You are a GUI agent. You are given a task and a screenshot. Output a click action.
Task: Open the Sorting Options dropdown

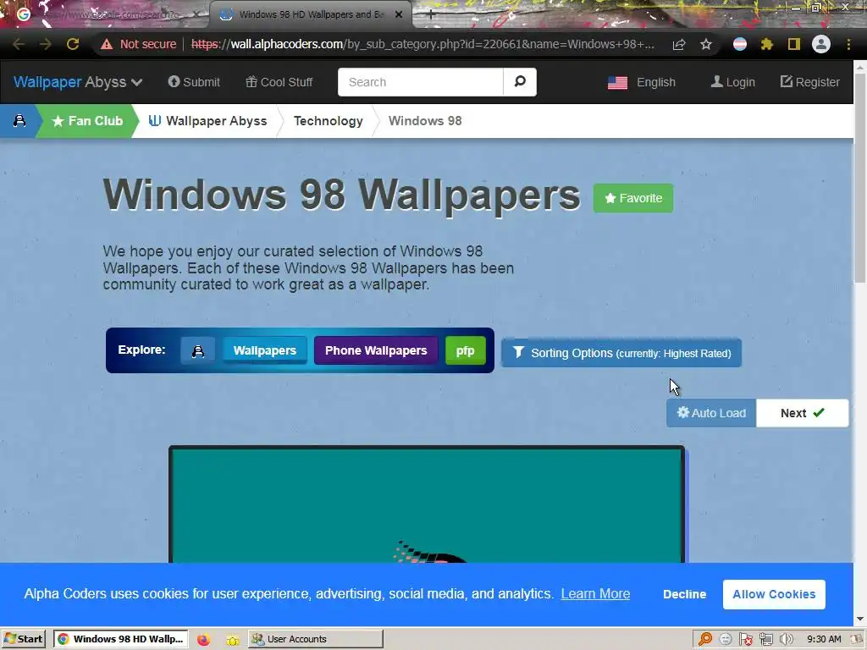(621, 353)
